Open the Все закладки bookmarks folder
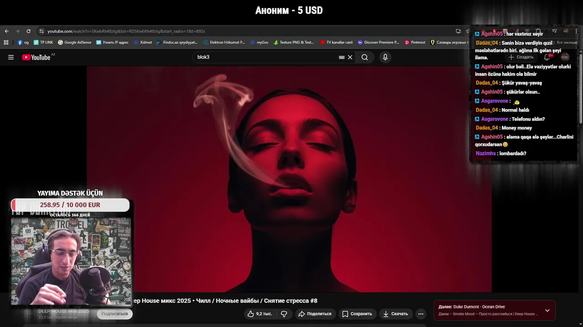583x327 pixels. [x=565, y=42]
